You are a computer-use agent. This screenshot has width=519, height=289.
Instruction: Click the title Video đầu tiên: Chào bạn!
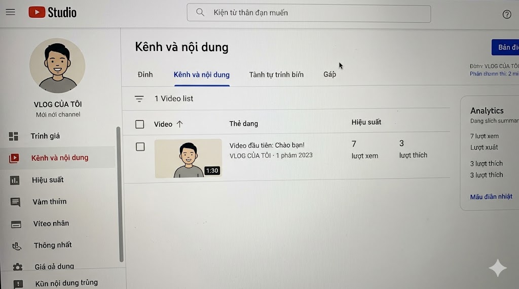pos(267,145)
